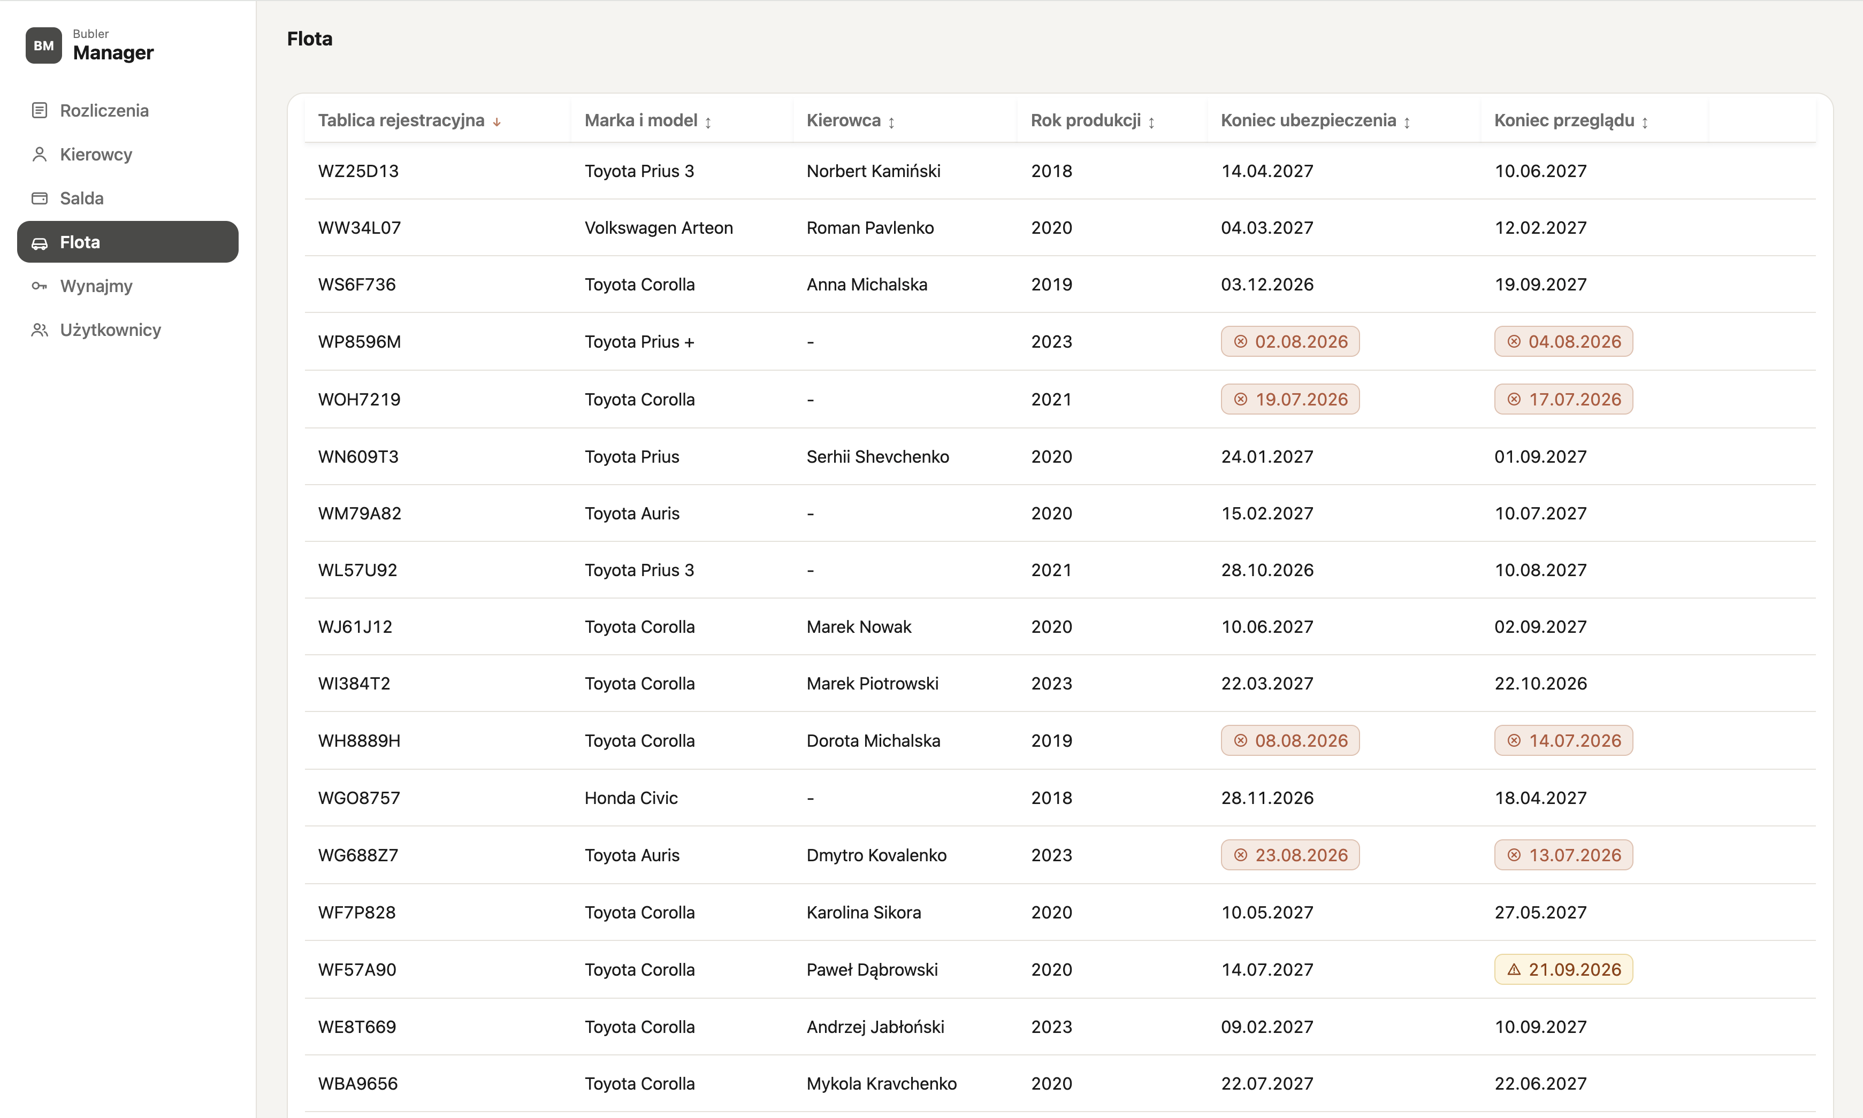Click driver Serhii Shevchenko
This screenshot has width=1863, height=1118.
(x=877, y=456)
